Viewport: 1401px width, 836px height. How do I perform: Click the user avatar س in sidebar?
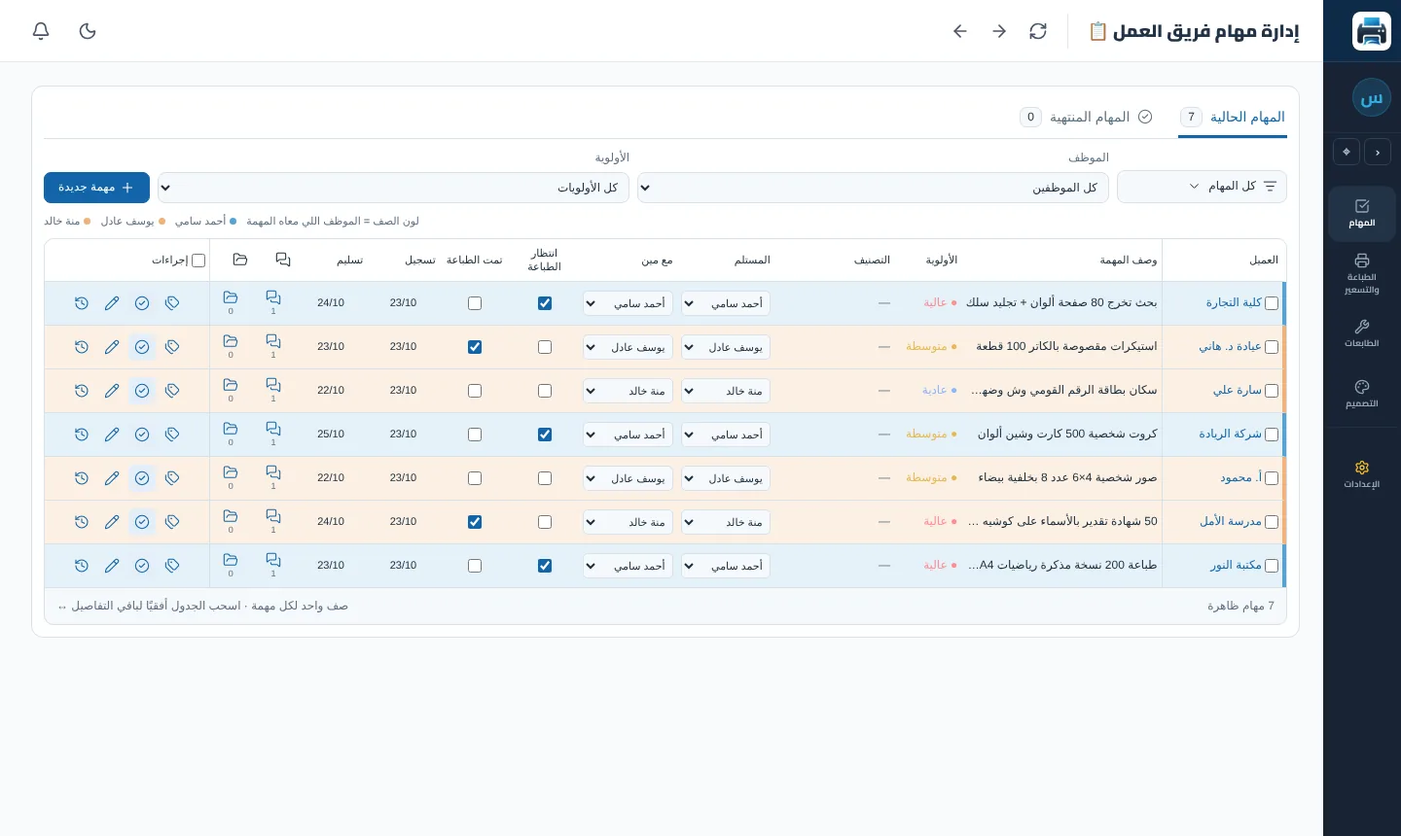point(1372,98)
